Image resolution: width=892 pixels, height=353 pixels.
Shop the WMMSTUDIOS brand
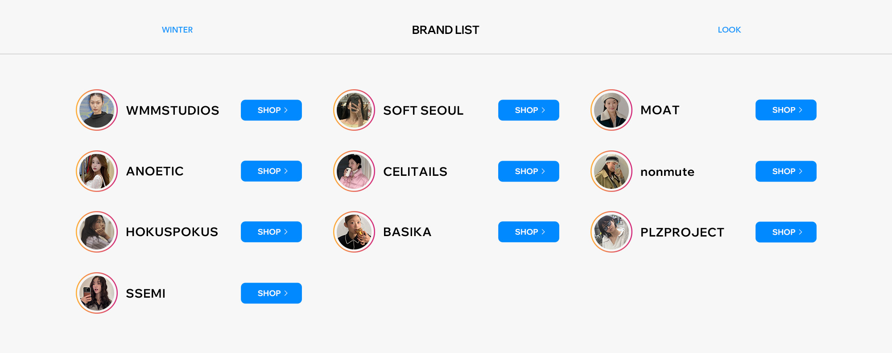point(271,110)
